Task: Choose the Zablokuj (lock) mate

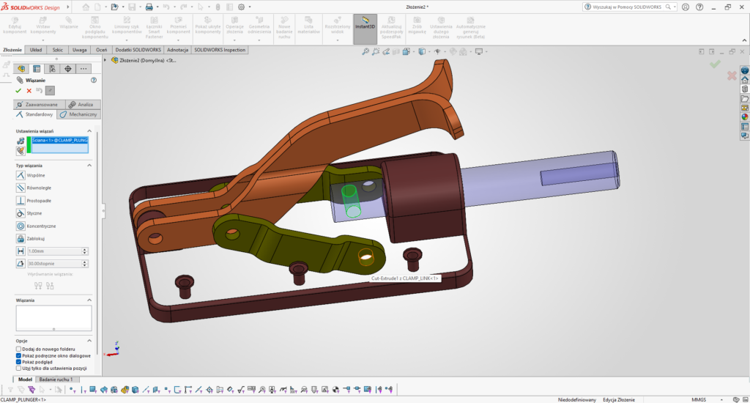Action: point(21,238)
